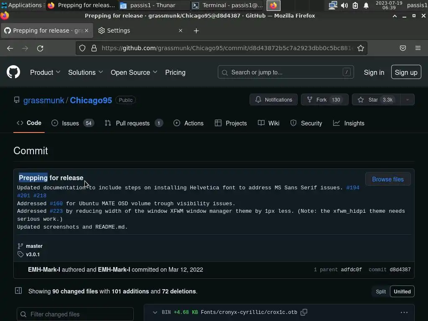Reload the page with the refresh icon
Image resolution: width=428 pixels, height=321 pixels.
click(x=40, y=48)
